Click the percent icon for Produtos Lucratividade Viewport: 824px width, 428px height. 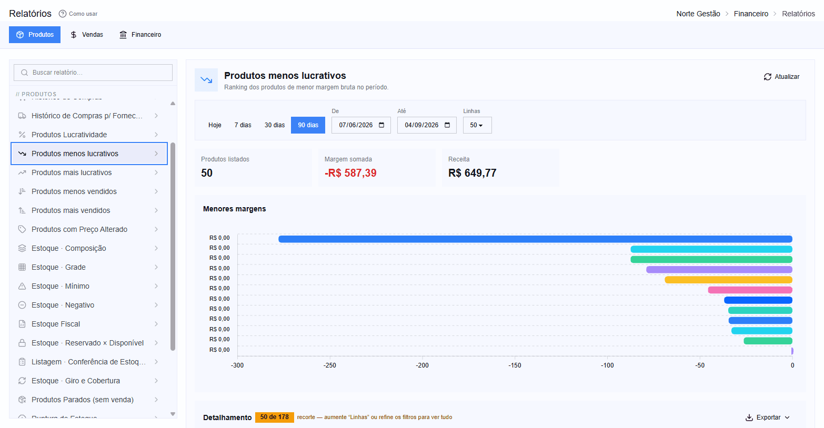coord(22,135)
